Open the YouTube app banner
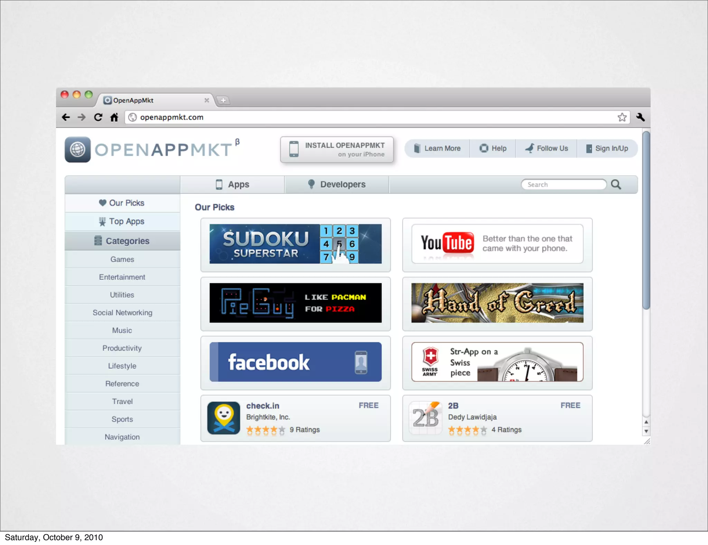708x545 pixels. [497, 244]
